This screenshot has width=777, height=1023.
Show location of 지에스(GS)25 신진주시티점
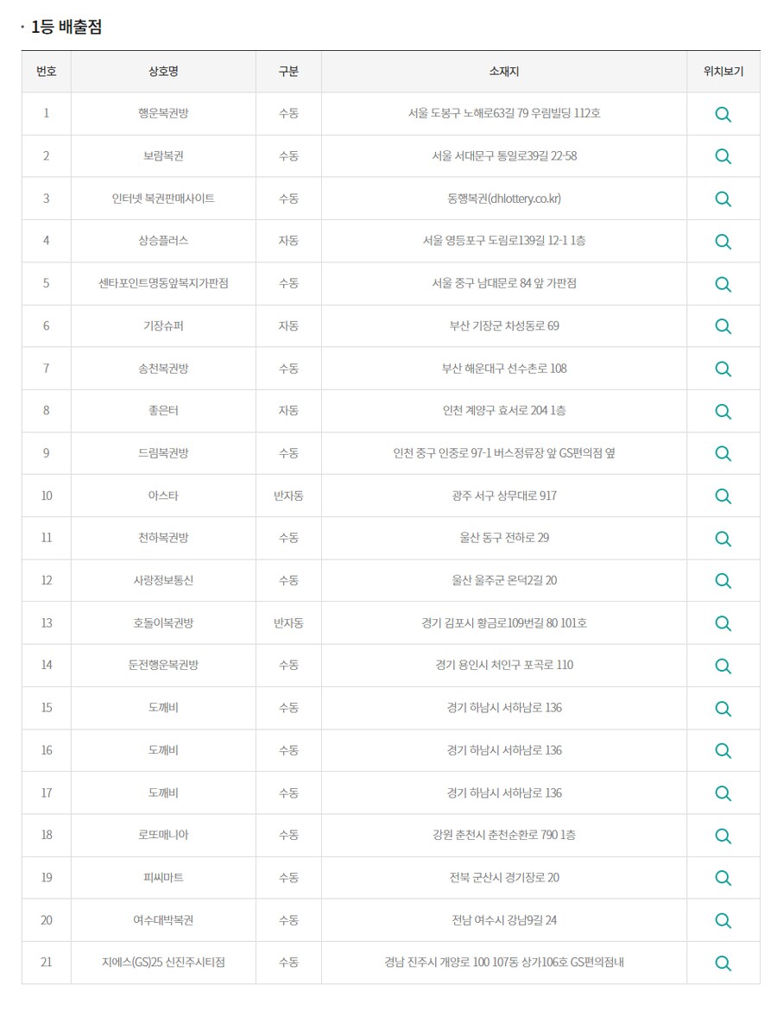723,963
